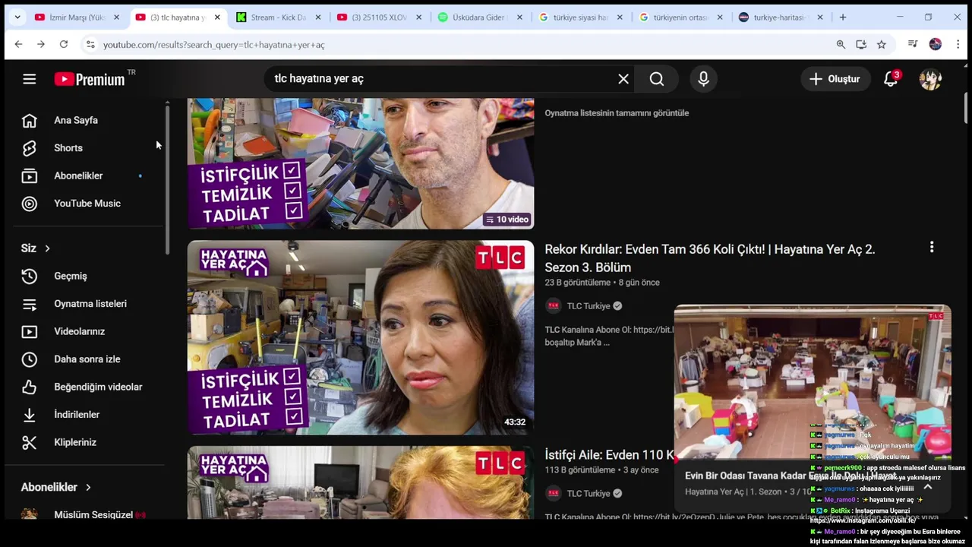Open the İstifçi Aile video thumbnail

click(x=361, y=482)
